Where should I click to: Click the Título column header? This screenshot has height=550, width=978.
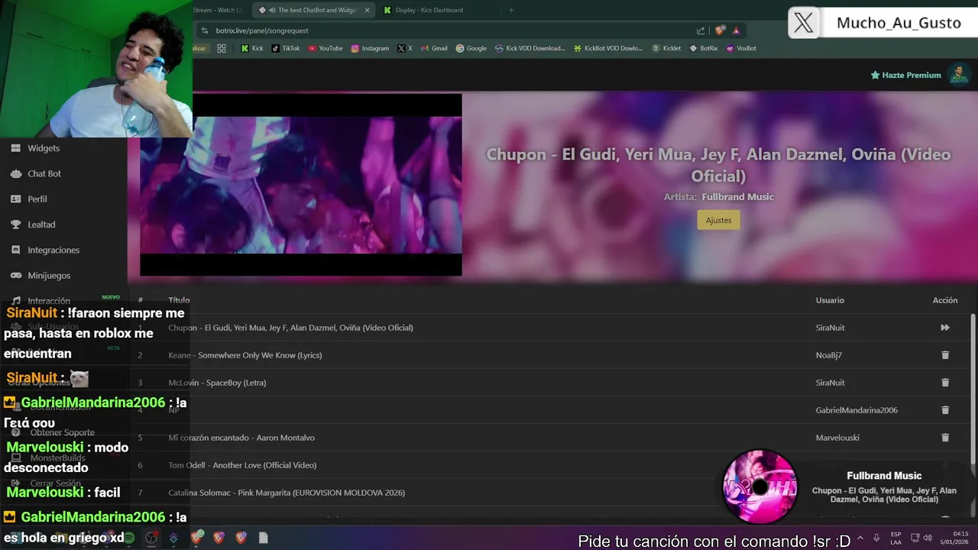(x=179, y=300)
